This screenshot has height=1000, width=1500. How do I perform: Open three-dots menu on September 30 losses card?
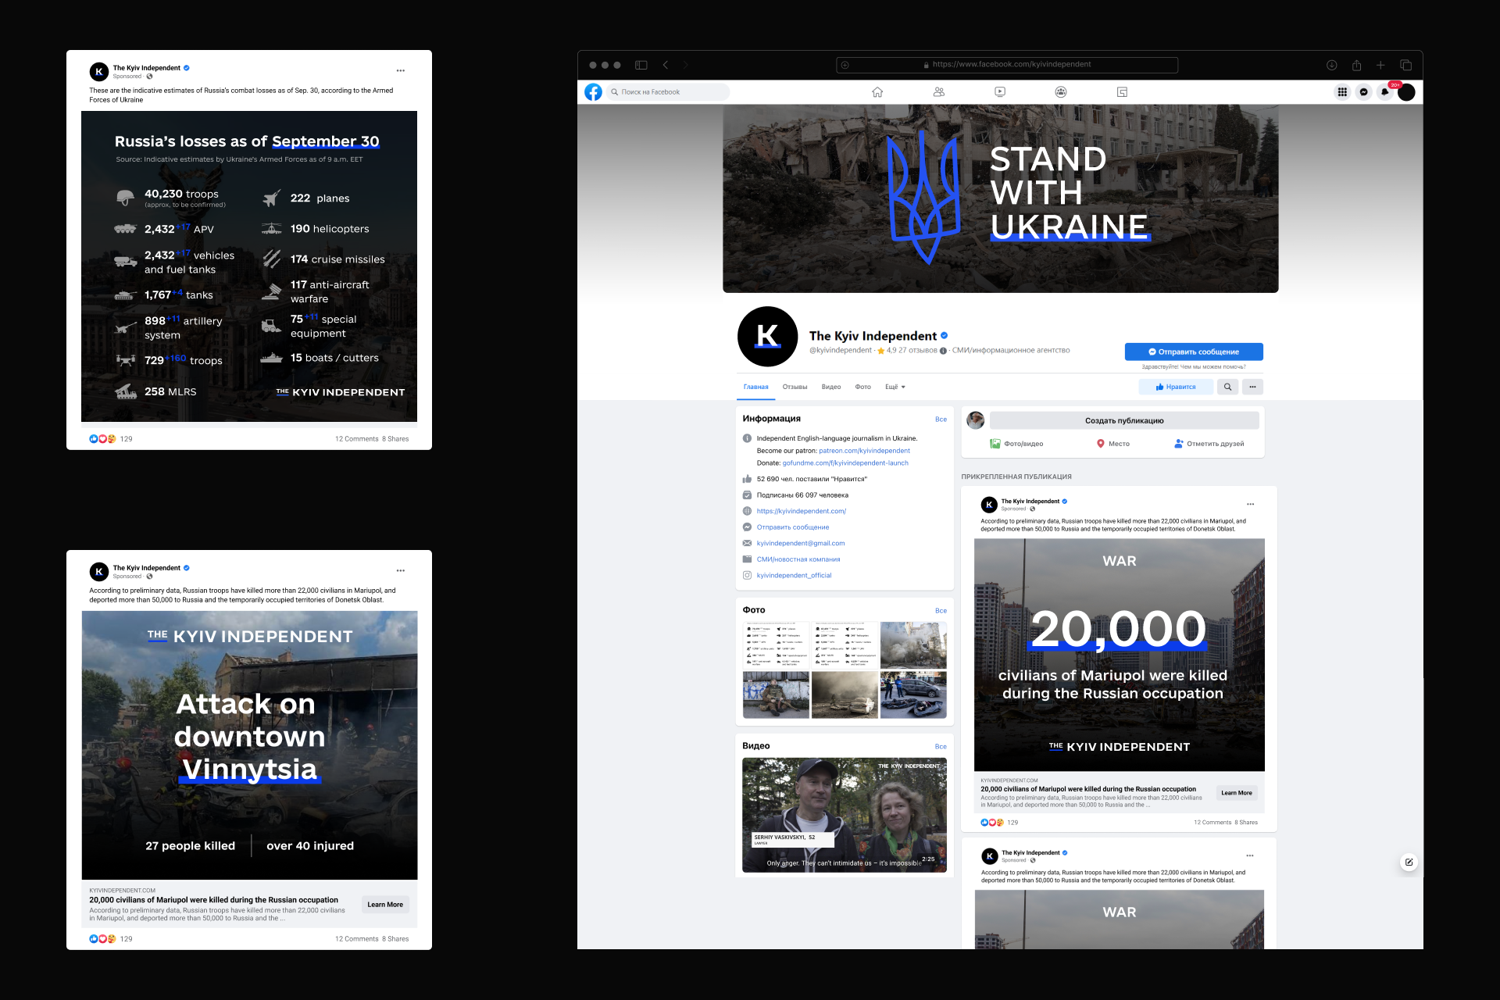401,70
